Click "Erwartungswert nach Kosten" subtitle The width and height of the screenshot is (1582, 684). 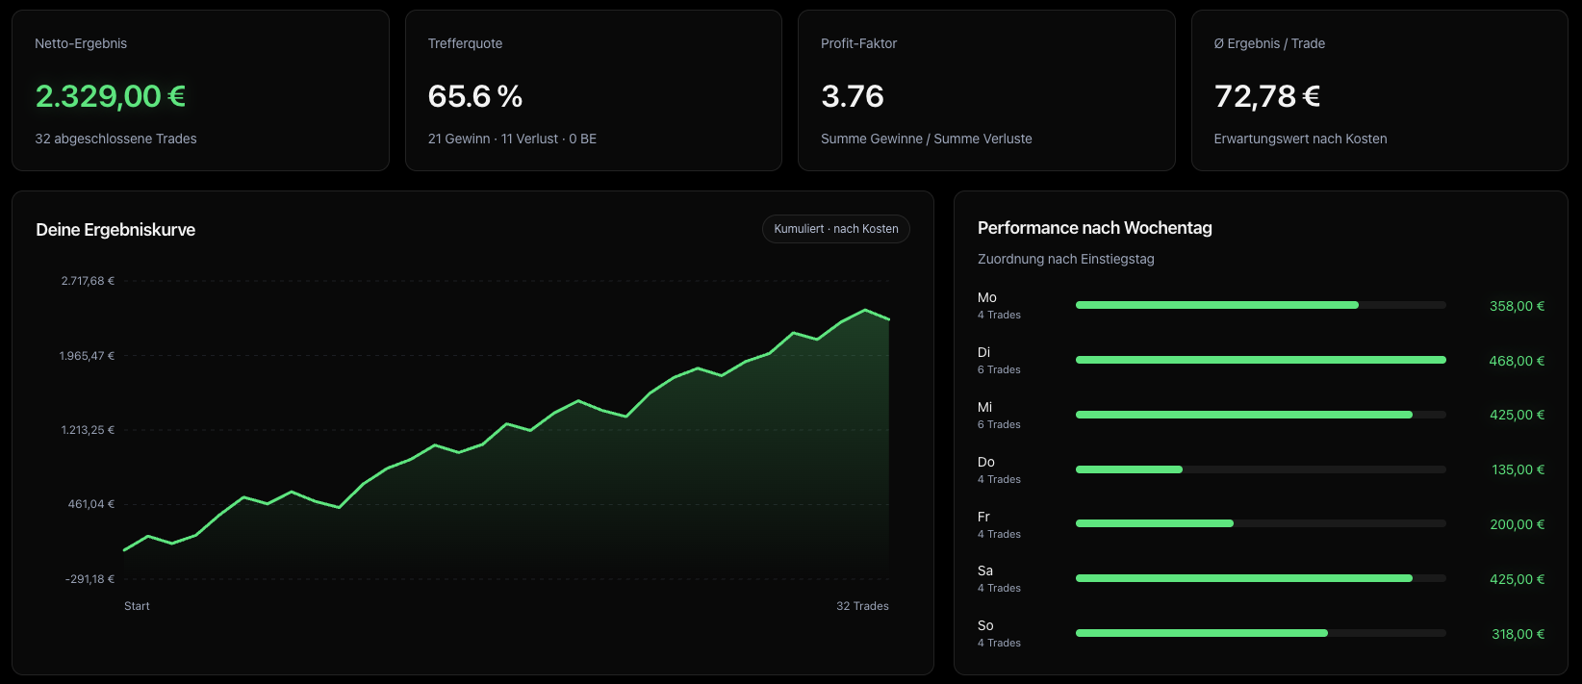pos(1301,139)
